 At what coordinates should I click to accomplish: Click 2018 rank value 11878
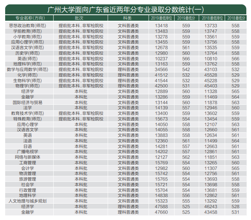pos(211,102)
